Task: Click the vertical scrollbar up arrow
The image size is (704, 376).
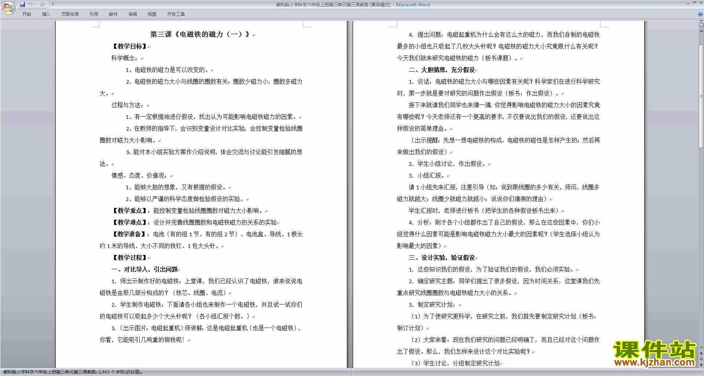Action: click(x=701, y=31)
